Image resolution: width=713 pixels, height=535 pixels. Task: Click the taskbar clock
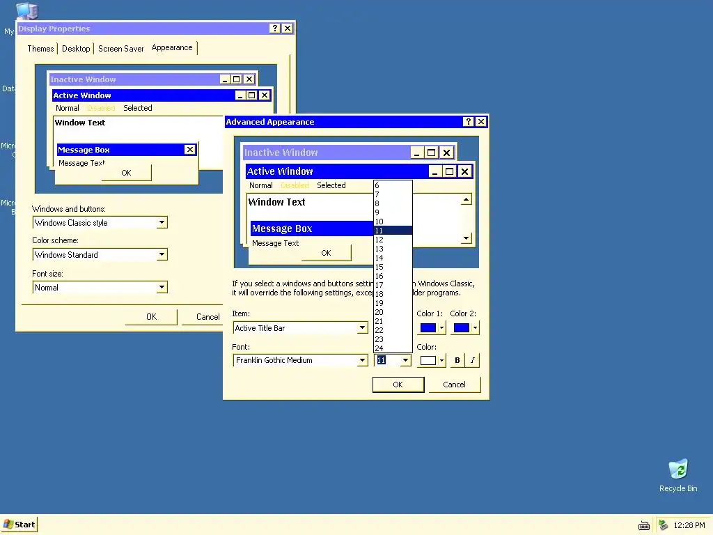pyautogui.click(x=689, y=525)
